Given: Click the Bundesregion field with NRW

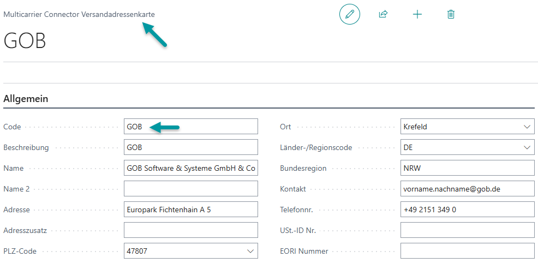Looking at the screenshot, I should coord(467,168).
